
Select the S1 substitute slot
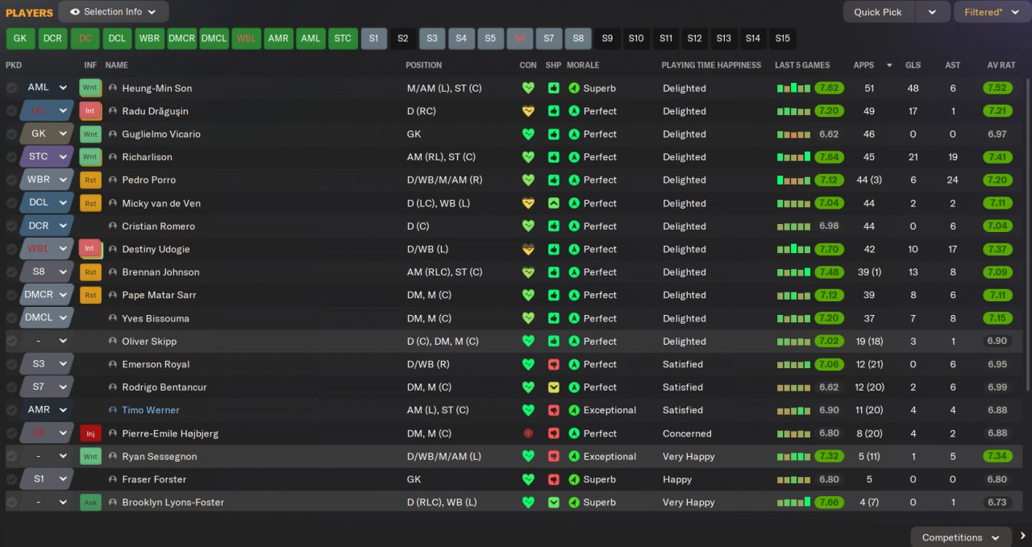click(373, 39)
